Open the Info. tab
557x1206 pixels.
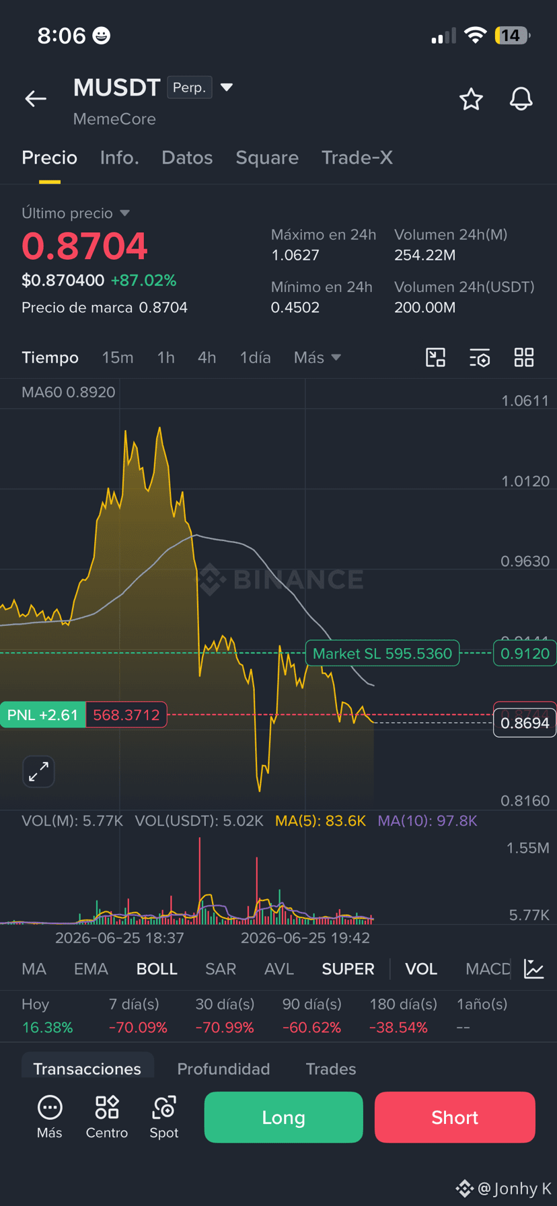(119, 157)
